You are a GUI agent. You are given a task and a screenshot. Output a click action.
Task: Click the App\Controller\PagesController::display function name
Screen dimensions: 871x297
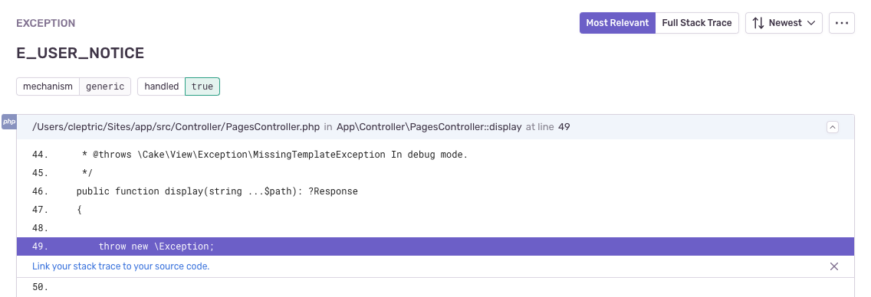(429, 127)
